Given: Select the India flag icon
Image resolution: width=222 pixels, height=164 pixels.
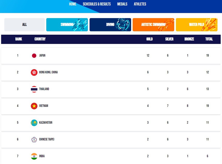Looking at the screenshot, I should coord(34,156).
